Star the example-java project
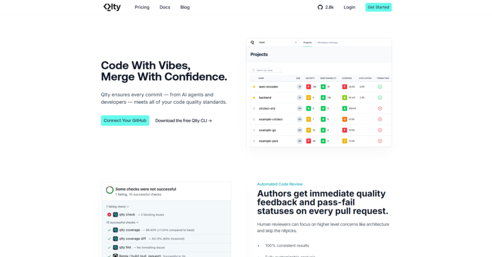Screen dimensions: 492x257 pyautogui.click(x=254, y=141)
